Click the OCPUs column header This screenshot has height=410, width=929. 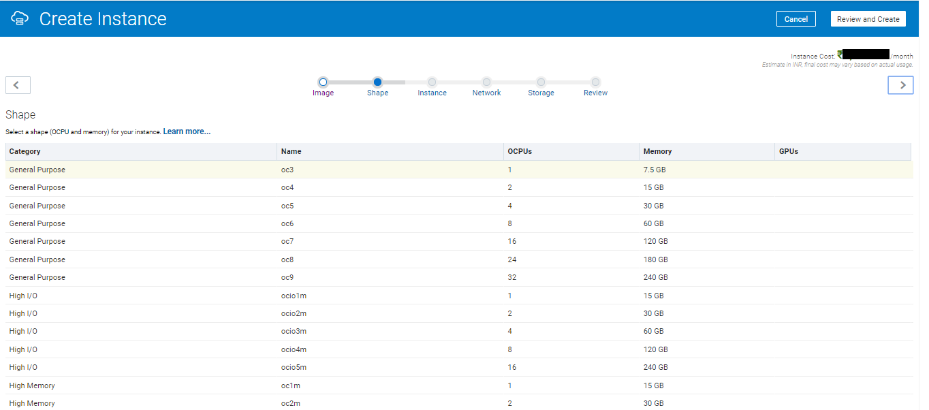(520, 151)
